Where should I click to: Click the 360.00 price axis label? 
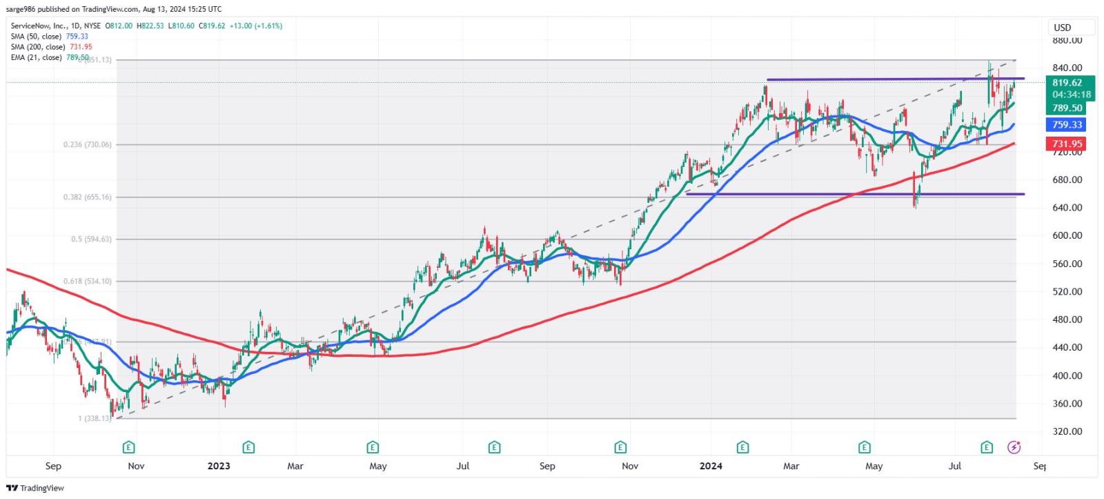1067,404
